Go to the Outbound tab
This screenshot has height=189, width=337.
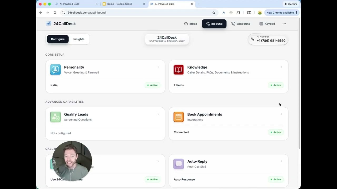click(241, 24)
